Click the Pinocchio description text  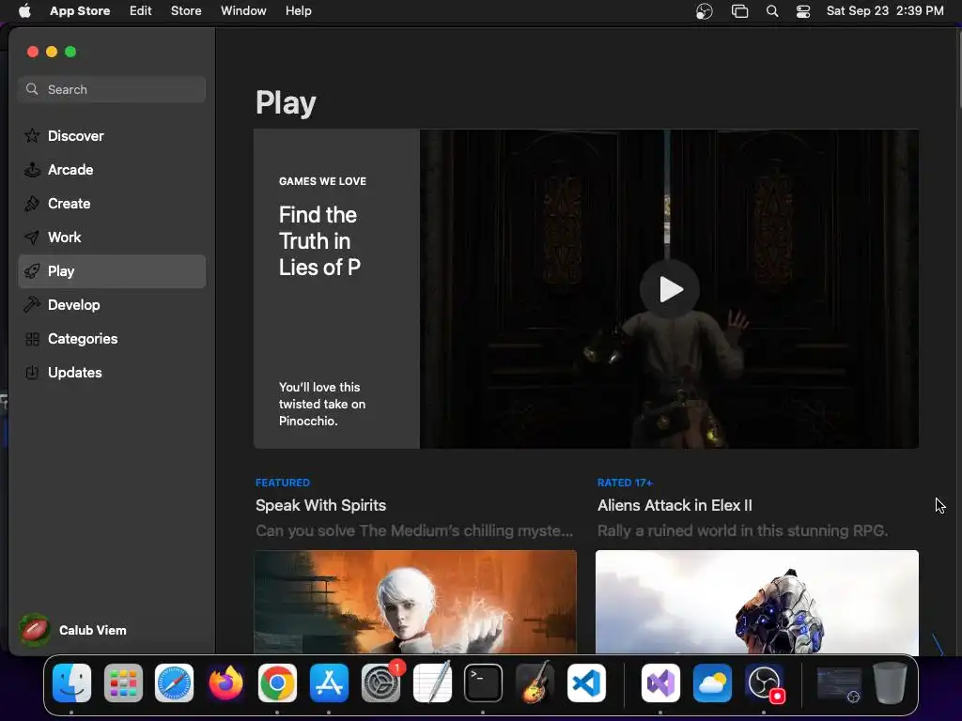click(x=322, y=404)
